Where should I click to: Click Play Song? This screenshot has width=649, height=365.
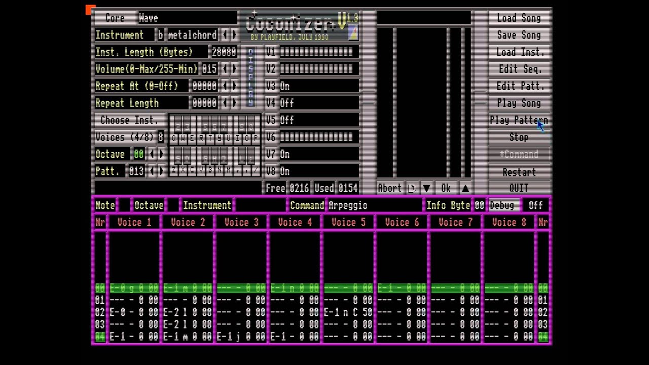coord(519,103)
